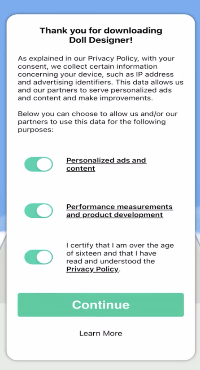Image resolution: width=200 pixels, height=370 pixels.
Task: Tap the green Continue button
Action: tap(100, 304)
